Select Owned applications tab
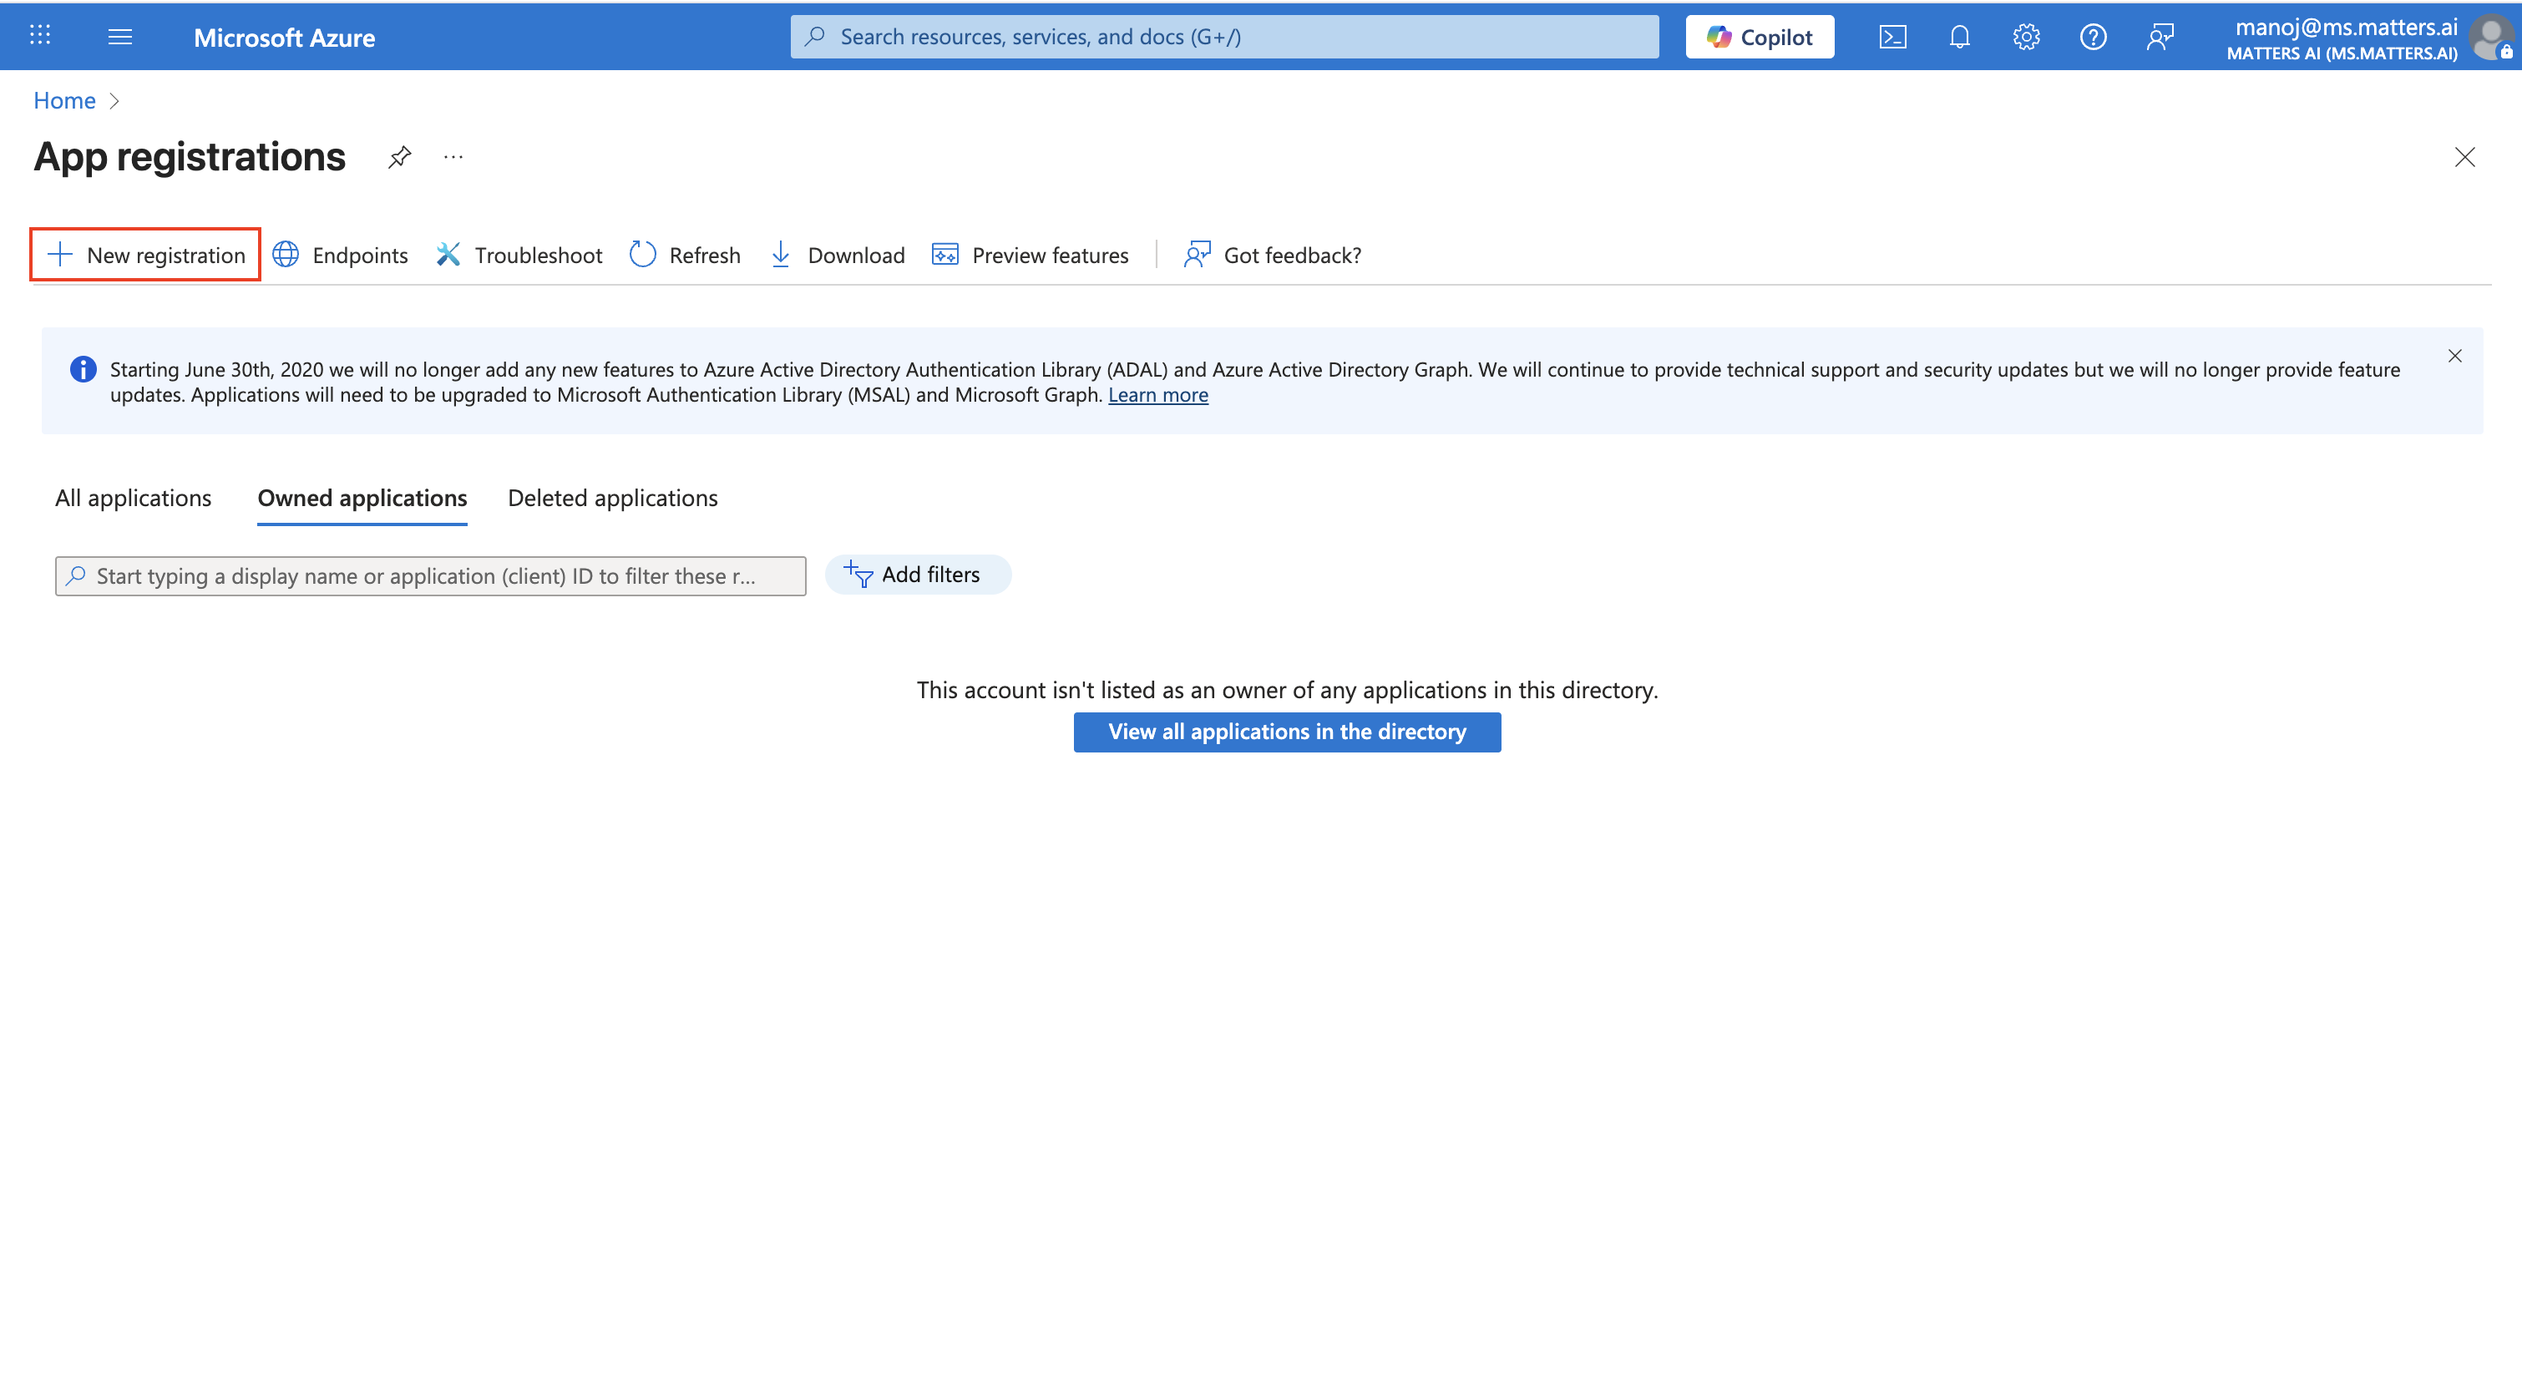Viewport: 2522px width, 1378px height. [x=362, y=498]
